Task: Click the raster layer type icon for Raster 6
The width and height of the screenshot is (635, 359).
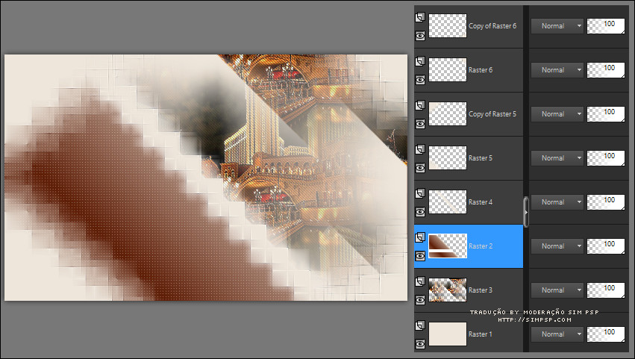Action: pyautogui.click(x=421, y=60)
